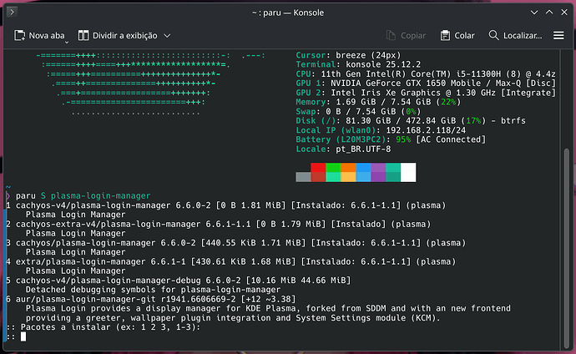Expand the Dividir a exibição dropdown chevron
Screen dimensions: 576x354
pyautogui.click(x=167, y=36)
